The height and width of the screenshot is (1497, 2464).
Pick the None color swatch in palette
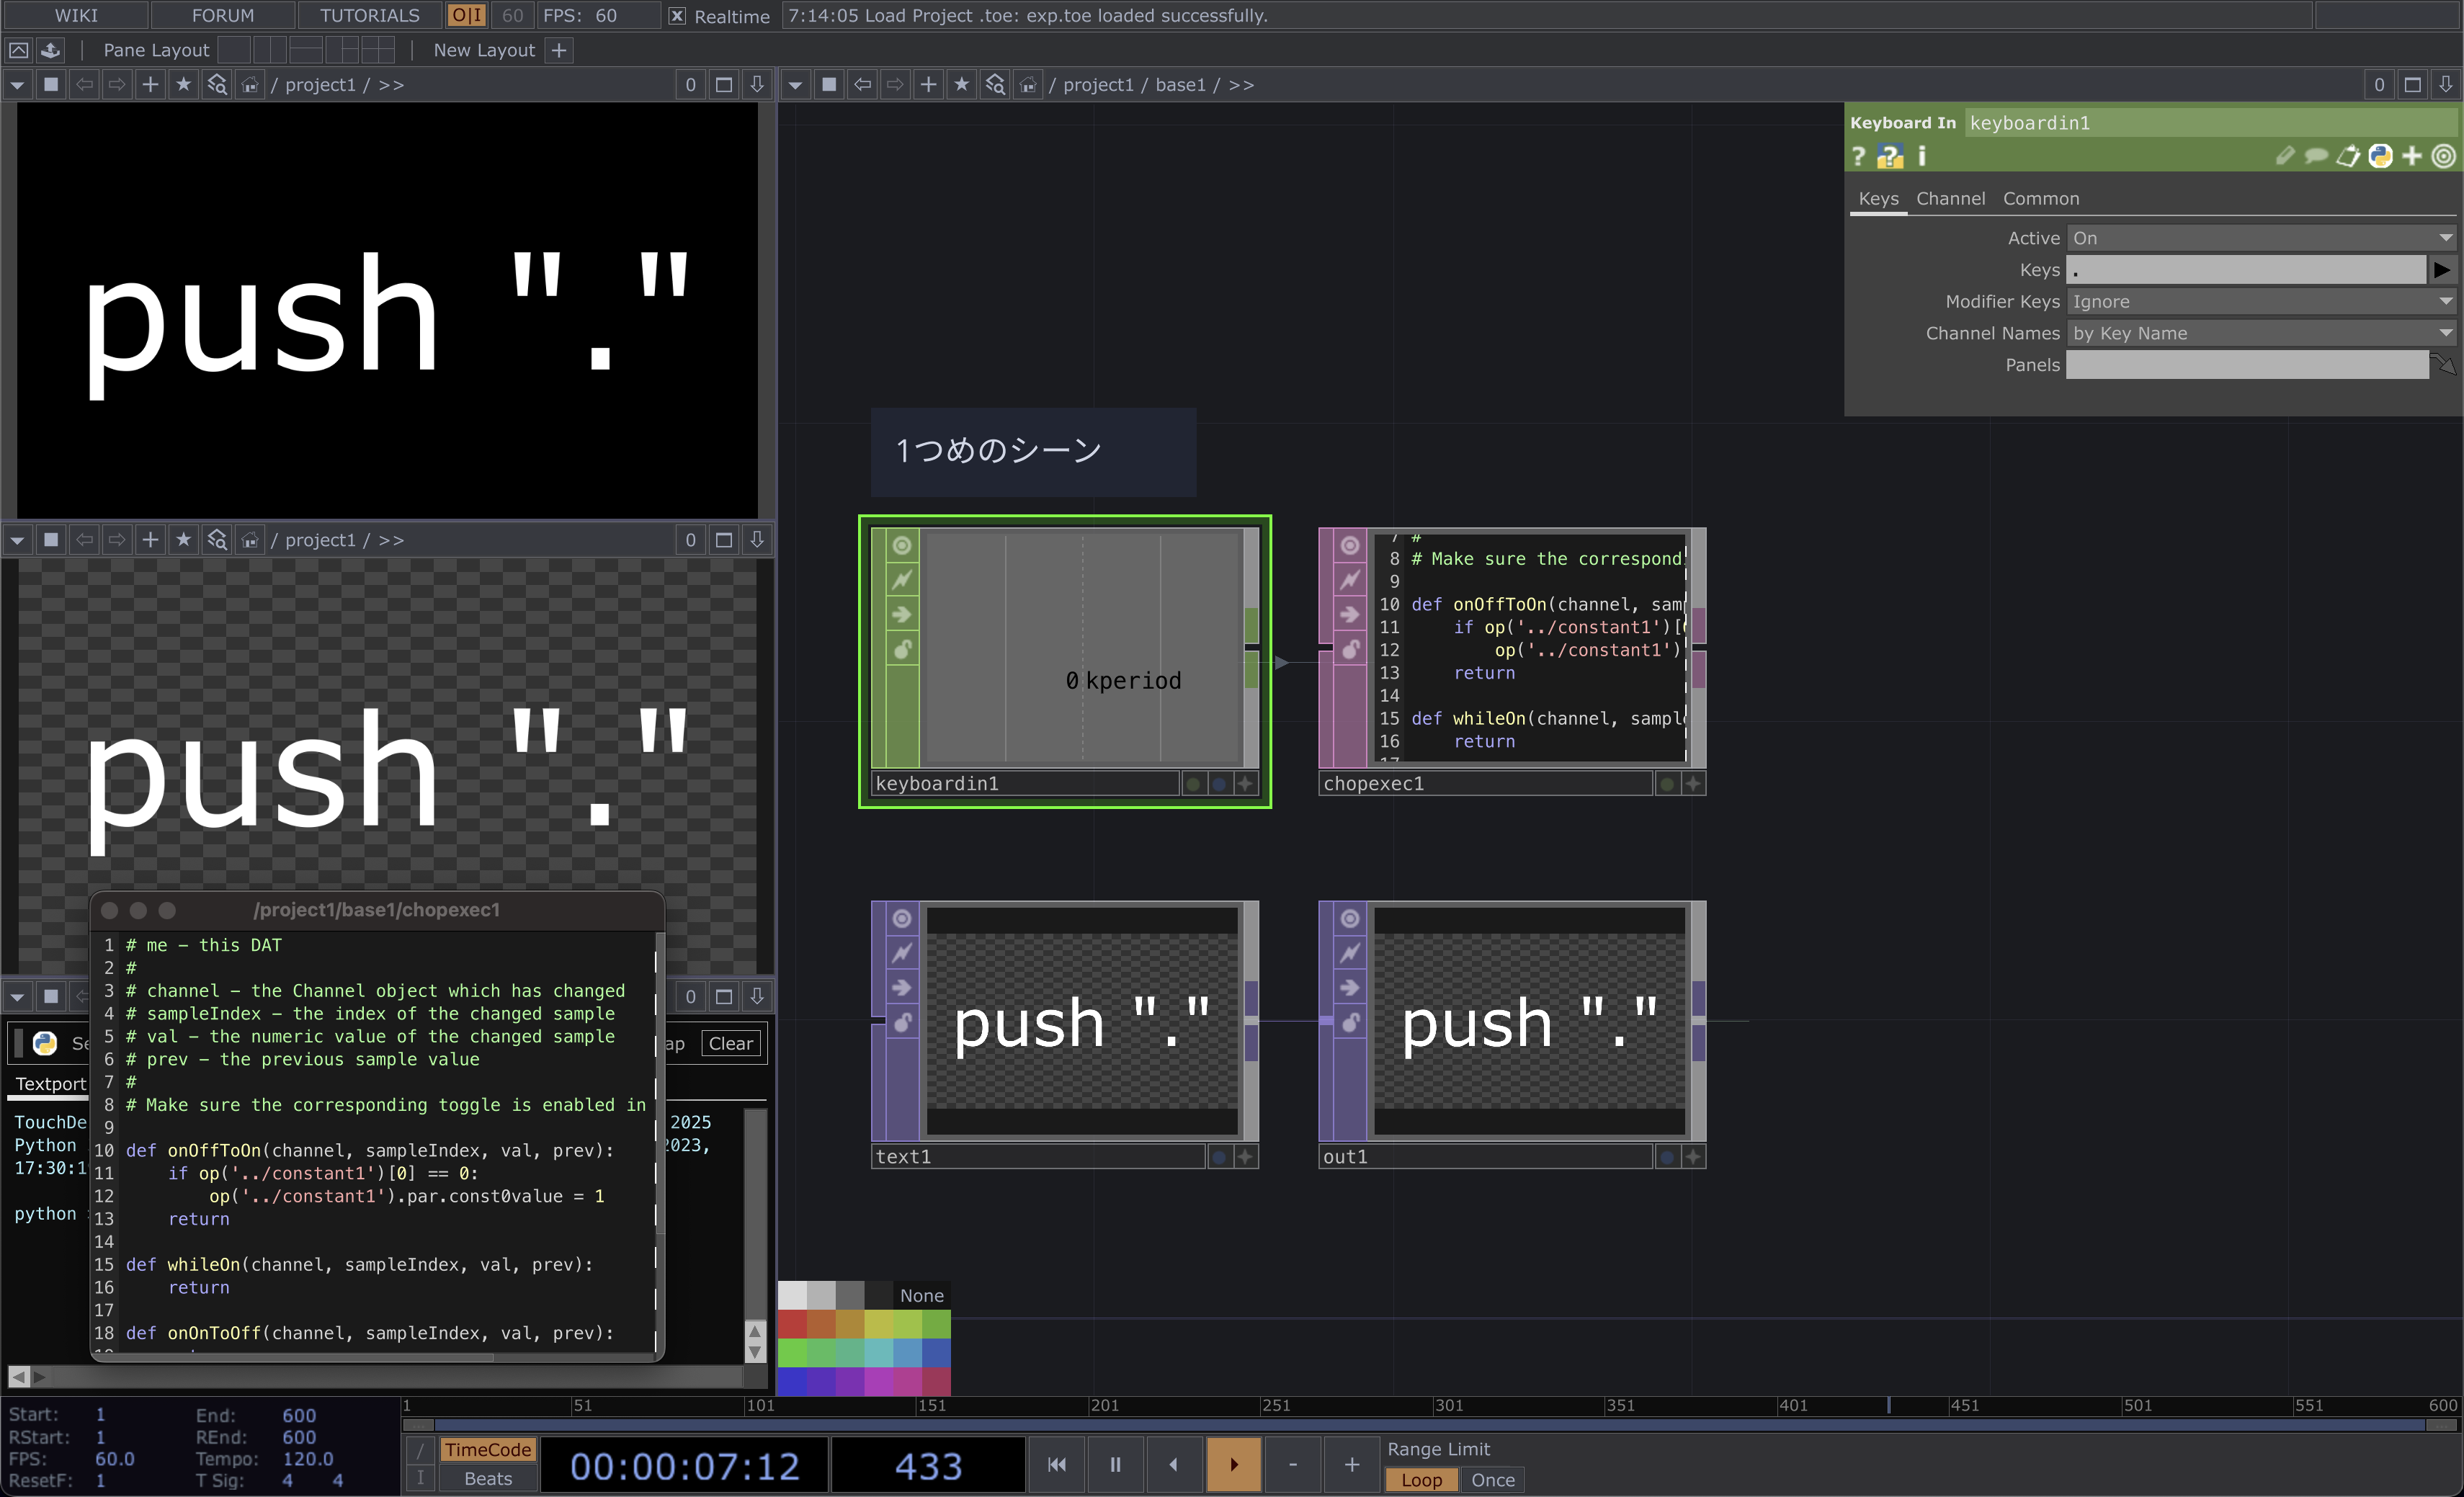pos(921,1296)
